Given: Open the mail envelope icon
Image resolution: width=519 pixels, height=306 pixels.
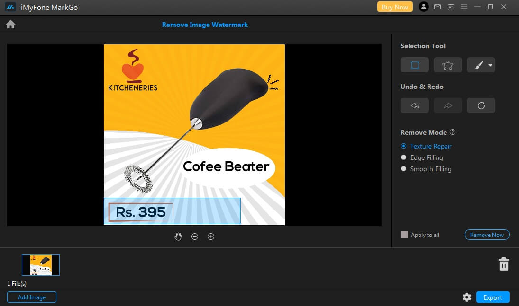Looking at the screenshot, I should (437, 7).
